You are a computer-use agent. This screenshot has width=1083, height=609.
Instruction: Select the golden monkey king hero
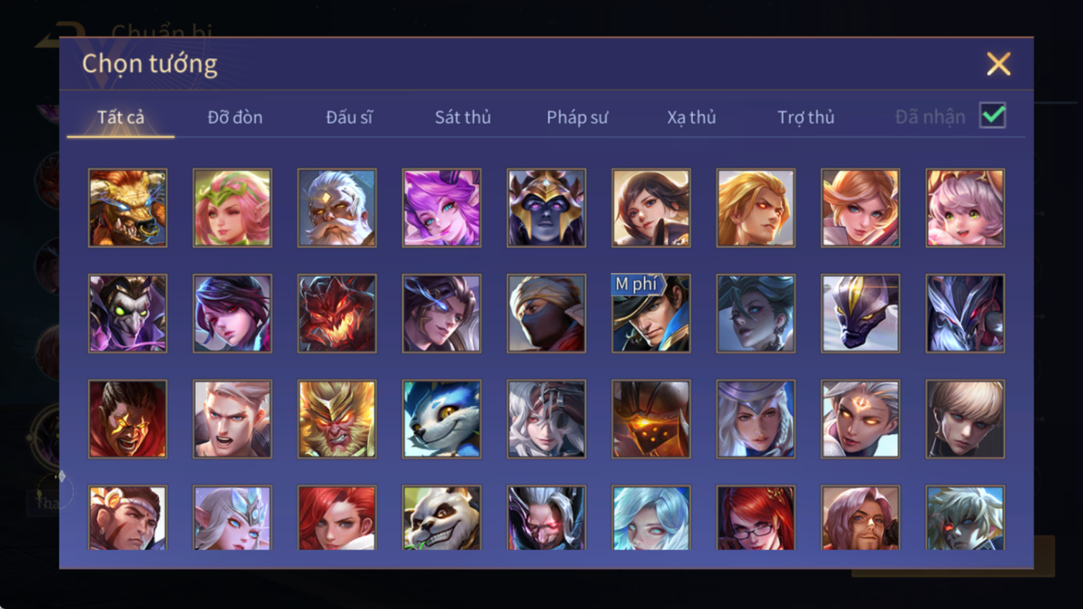(x=337, y=419)
